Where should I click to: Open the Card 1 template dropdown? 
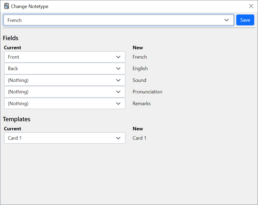click(x=64, y=138)
